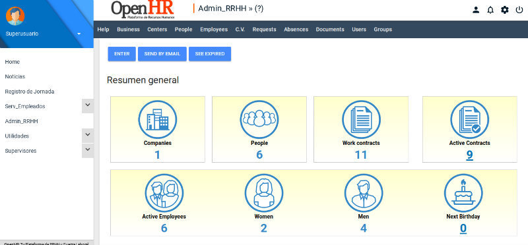Screen dimensions: 528x245
Task: Click the Companies count 1
Action: coord(158,155)
